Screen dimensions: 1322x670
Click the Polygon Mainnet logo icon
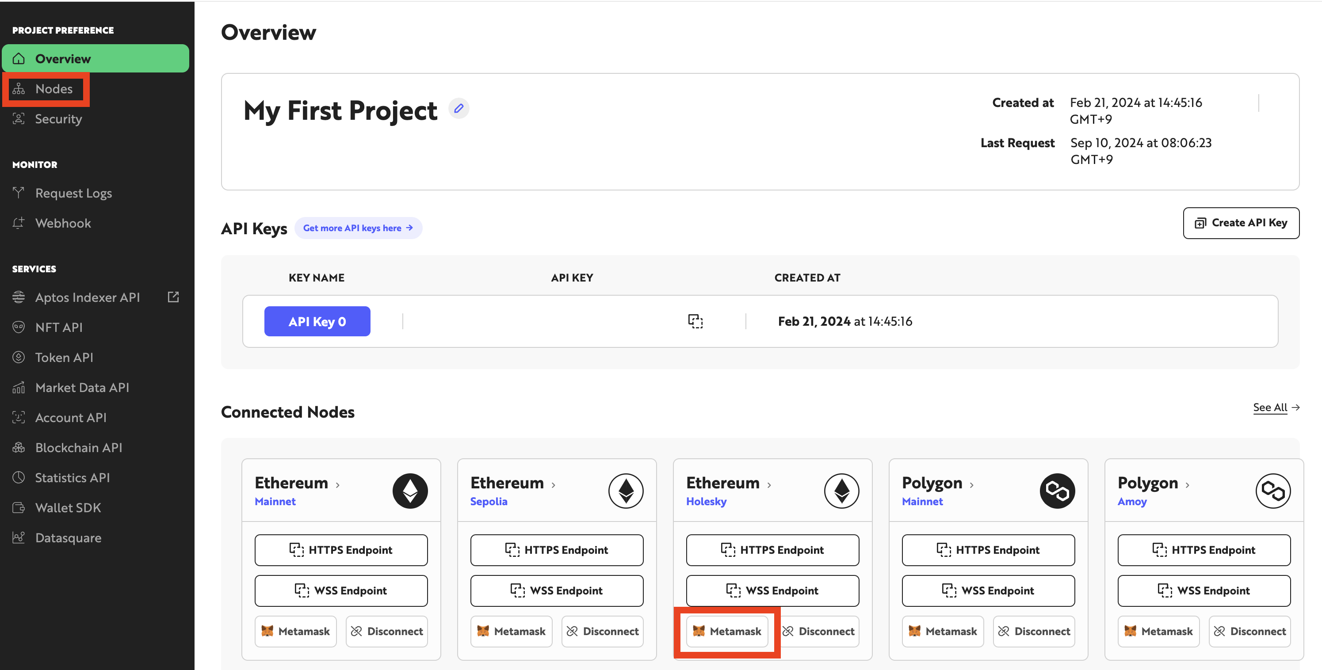click(x=1057, y=491)
